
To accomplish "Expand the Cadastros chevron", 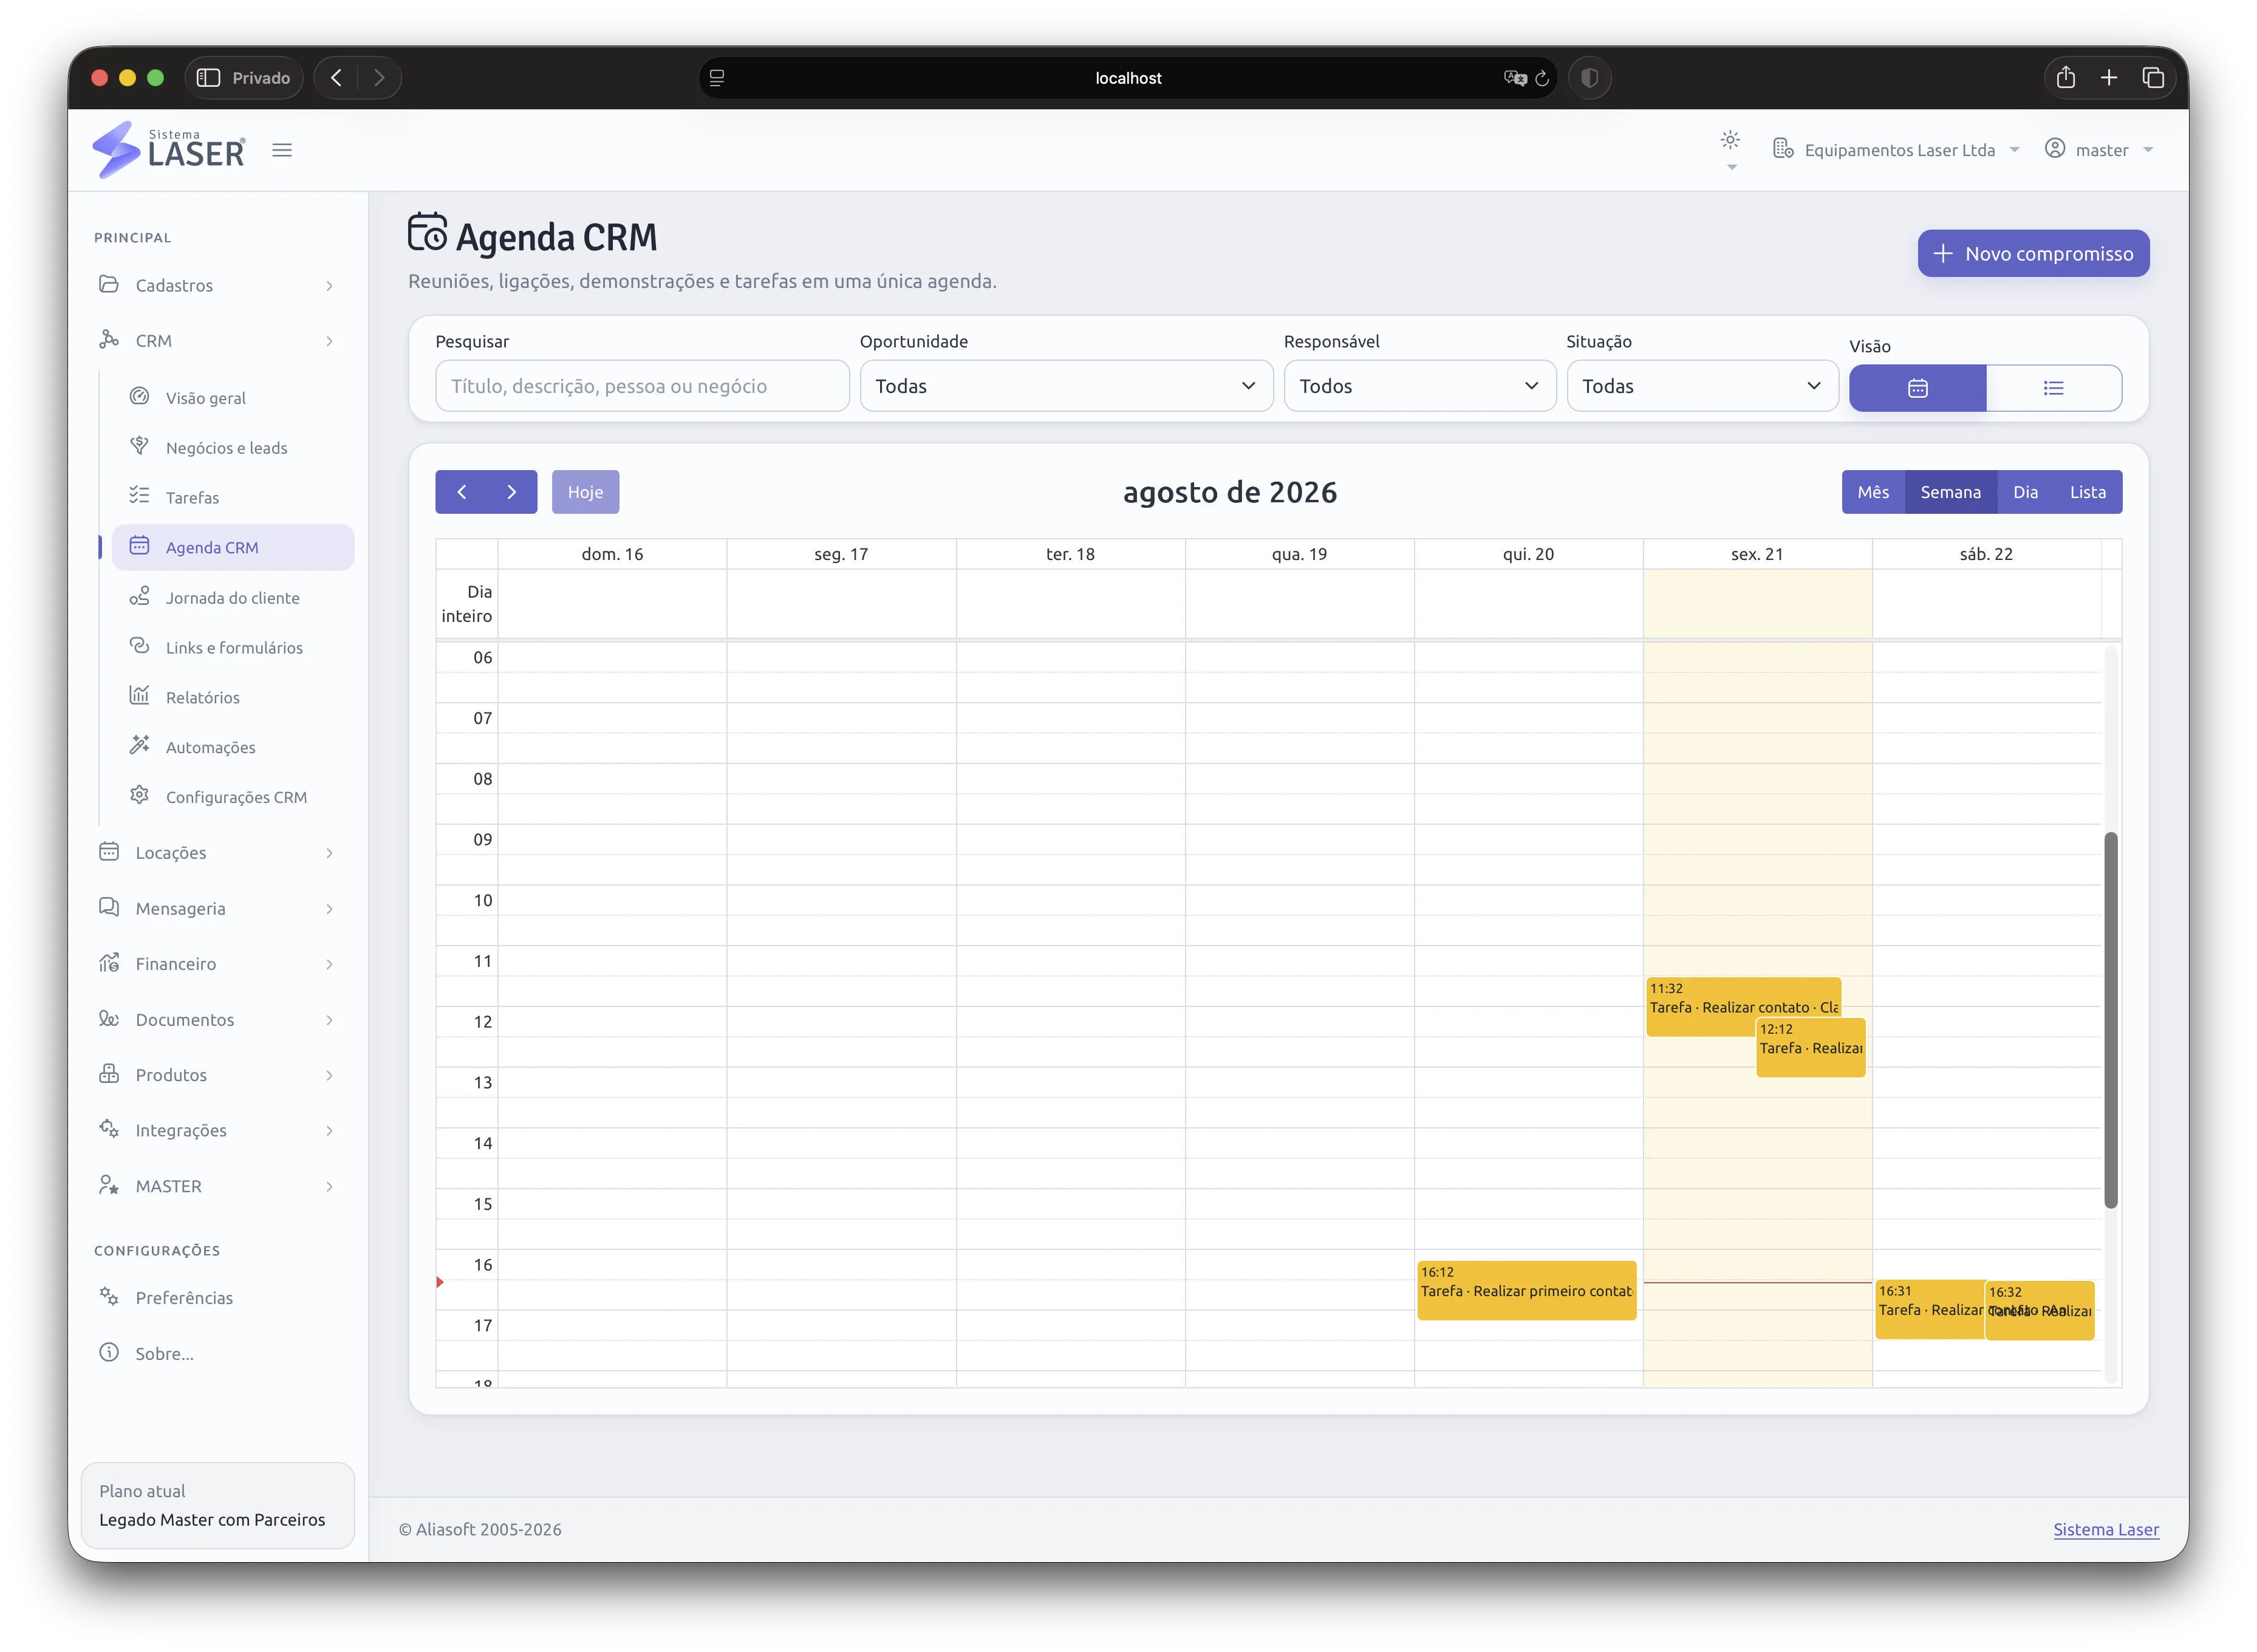I will (329, 286).
